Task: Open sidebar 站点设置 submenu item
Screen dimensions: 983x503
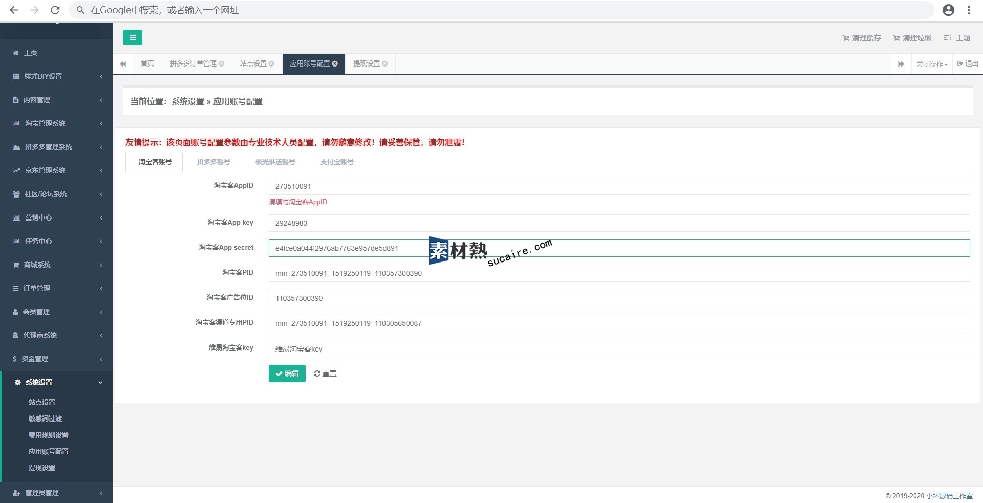Action: [x=42, y=402]
